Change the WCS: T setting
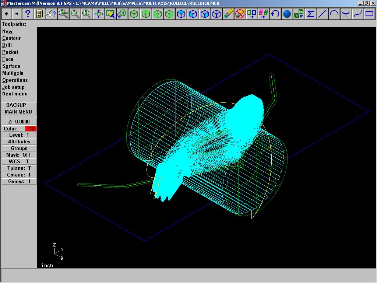The width and height of the screenshot is (377, 283). 19,162
